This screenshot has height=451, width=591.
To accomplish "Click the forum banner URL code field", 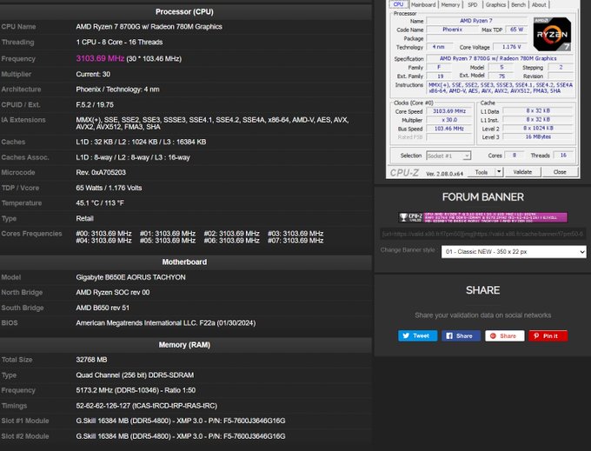I will click(483, 234).
